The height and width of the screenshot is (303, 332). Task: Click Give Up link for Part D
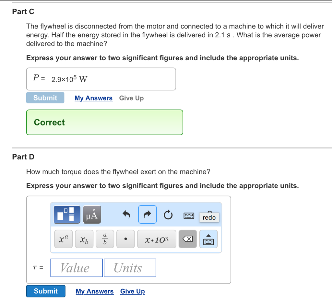coord(132,291)
